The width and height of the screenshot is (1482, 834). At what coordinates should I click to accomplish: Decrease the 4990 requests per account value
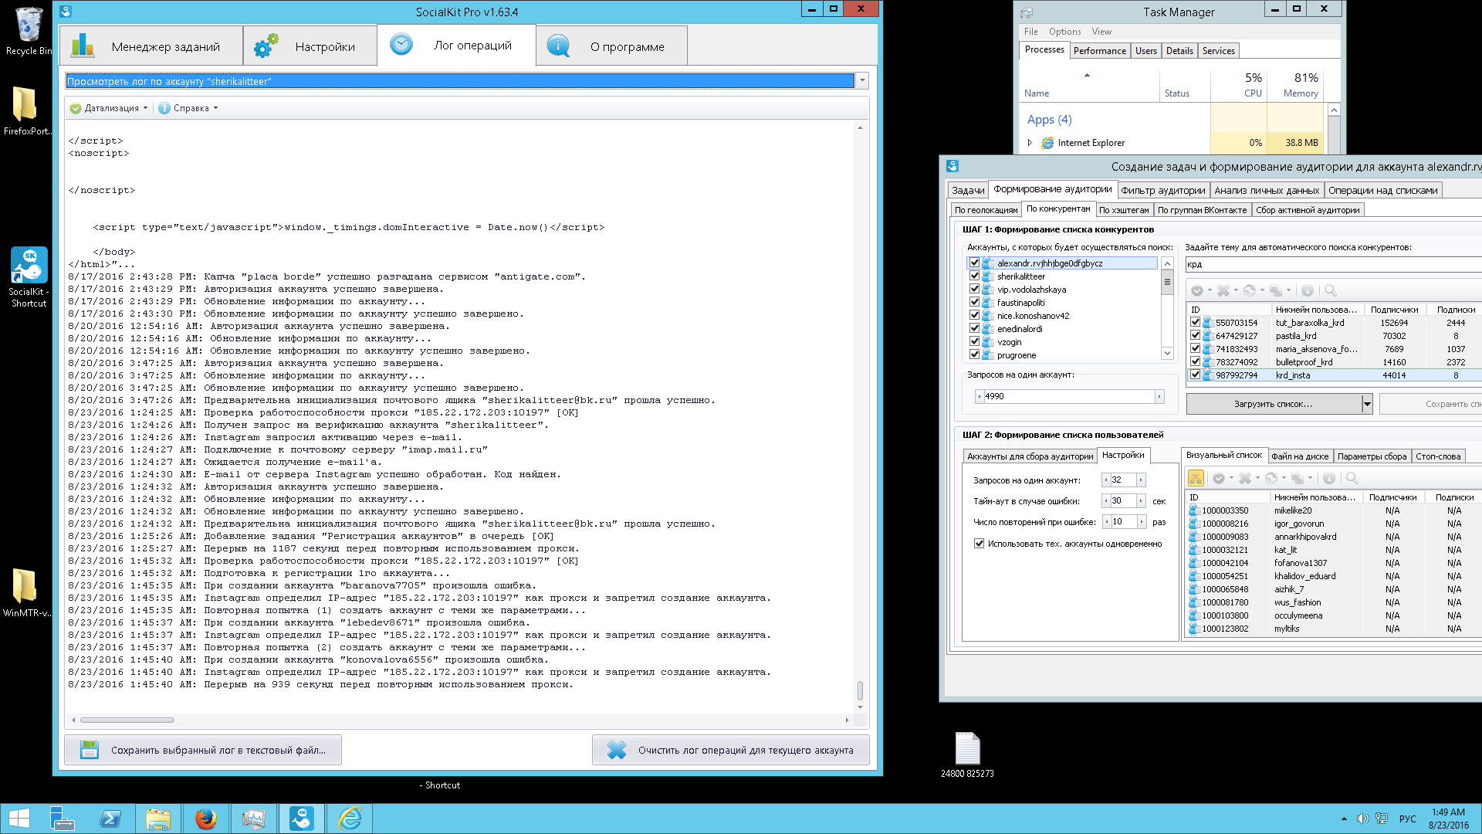coord(980,396)
